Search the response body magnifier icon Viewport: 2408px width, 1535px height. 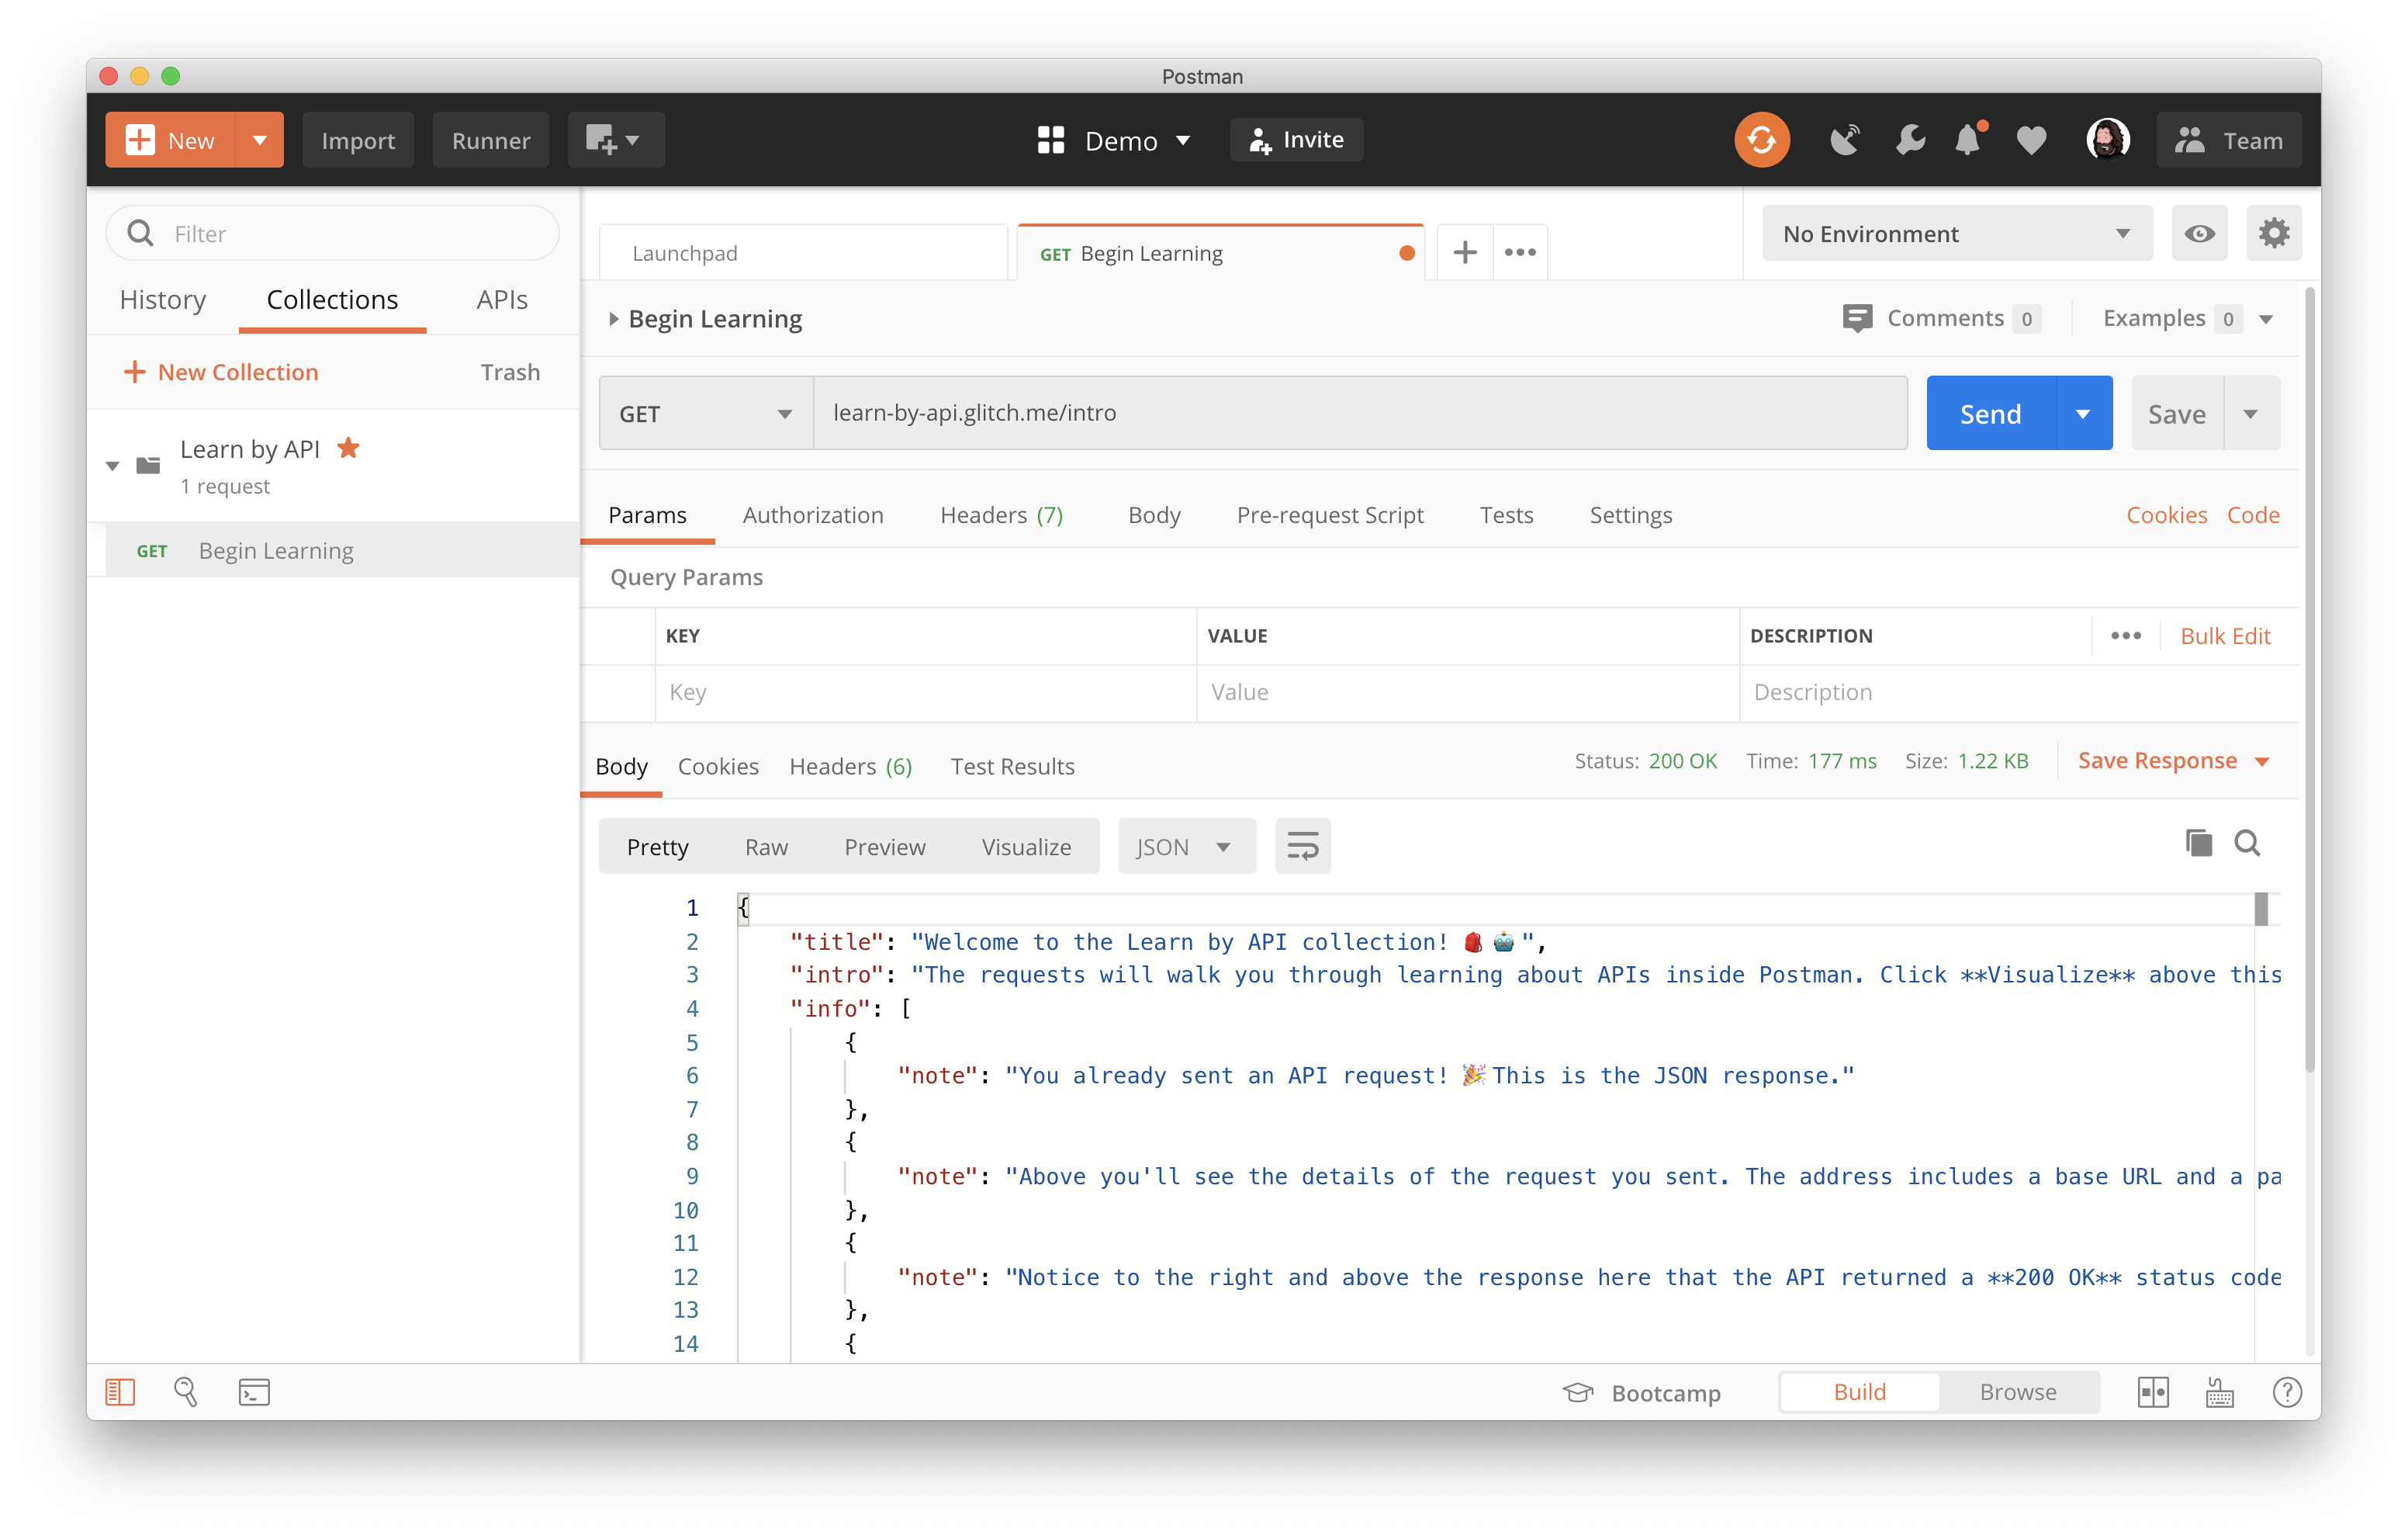(x=2247, y=844)
